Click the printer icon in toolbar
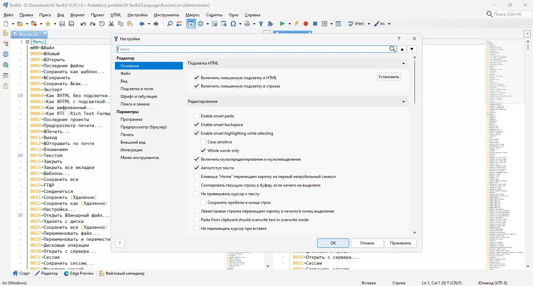533x286 pixels. (x=247, y=24)
